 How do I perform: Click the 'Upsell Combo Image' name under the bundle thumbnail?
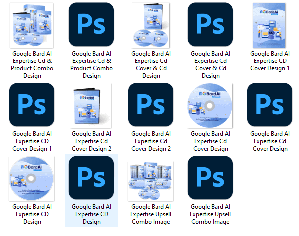click(x=151, y=214)
